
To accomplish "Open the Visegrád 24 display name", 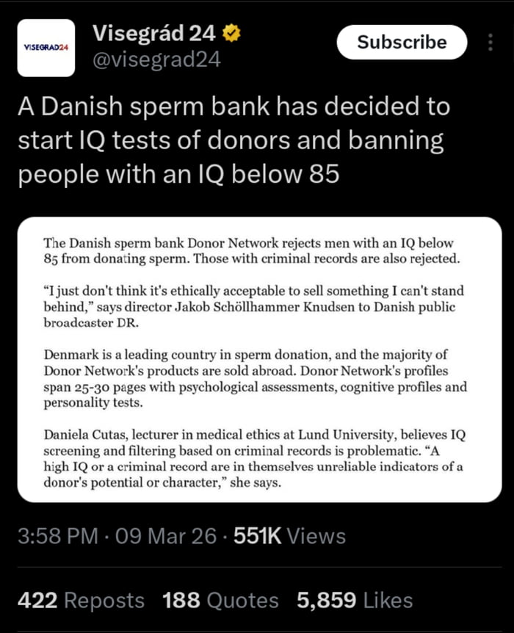I will (154, 33).
